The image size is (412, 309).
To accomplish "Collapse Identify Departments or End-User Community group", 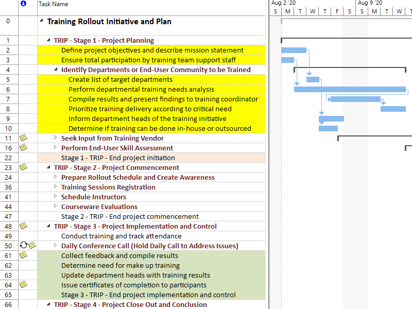I will (55, 70).
